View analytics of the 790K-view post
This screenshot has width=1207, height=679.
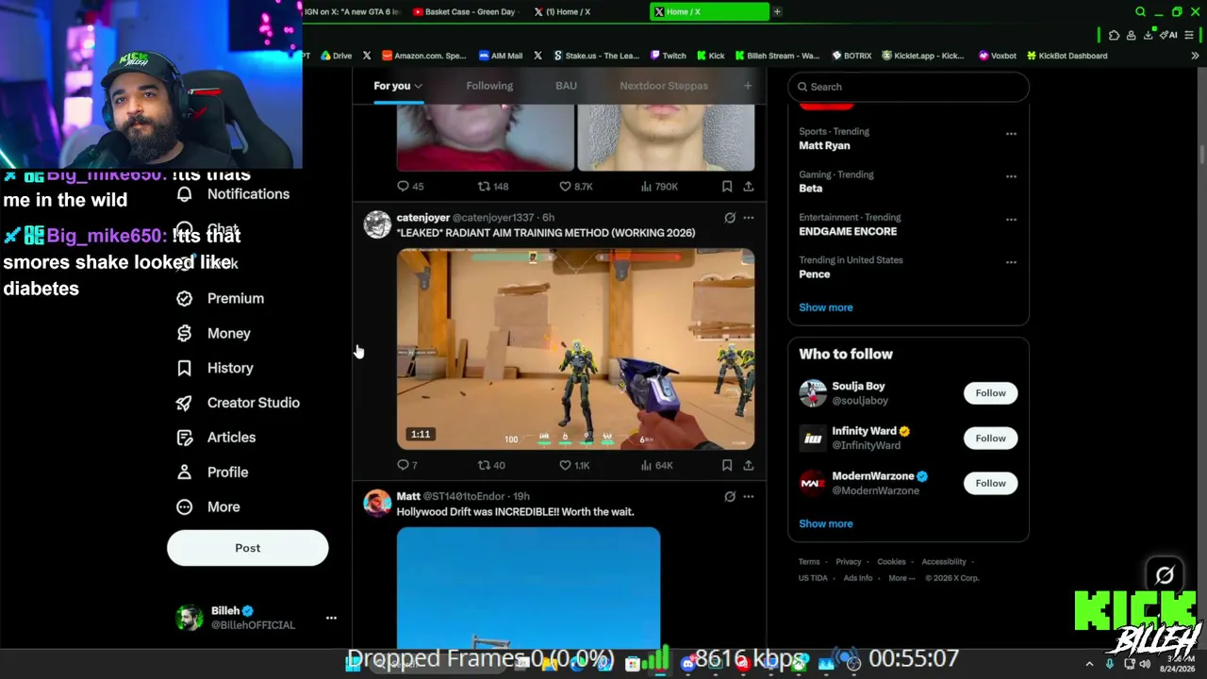click(659, 187)
